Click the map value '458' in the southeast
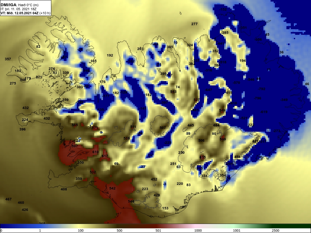 [237, 157]
